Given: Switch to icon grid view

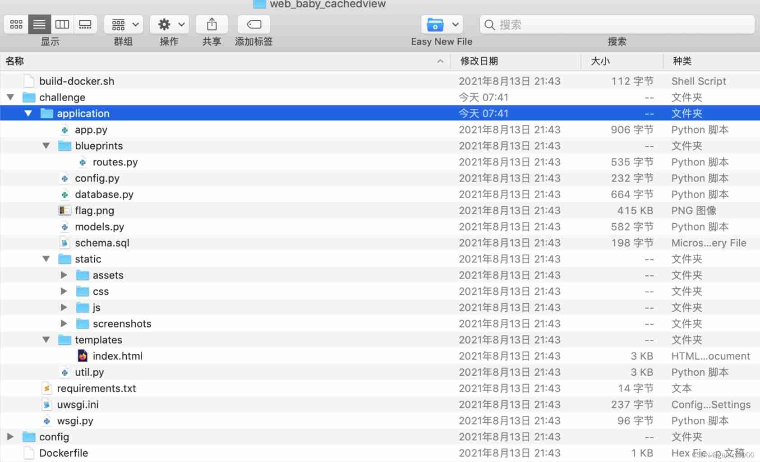Looking at the screenshot, I should (x=16, y=24).
